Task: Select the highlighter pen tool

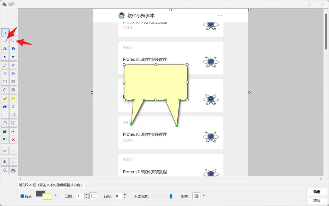Action: coord(5,98)
